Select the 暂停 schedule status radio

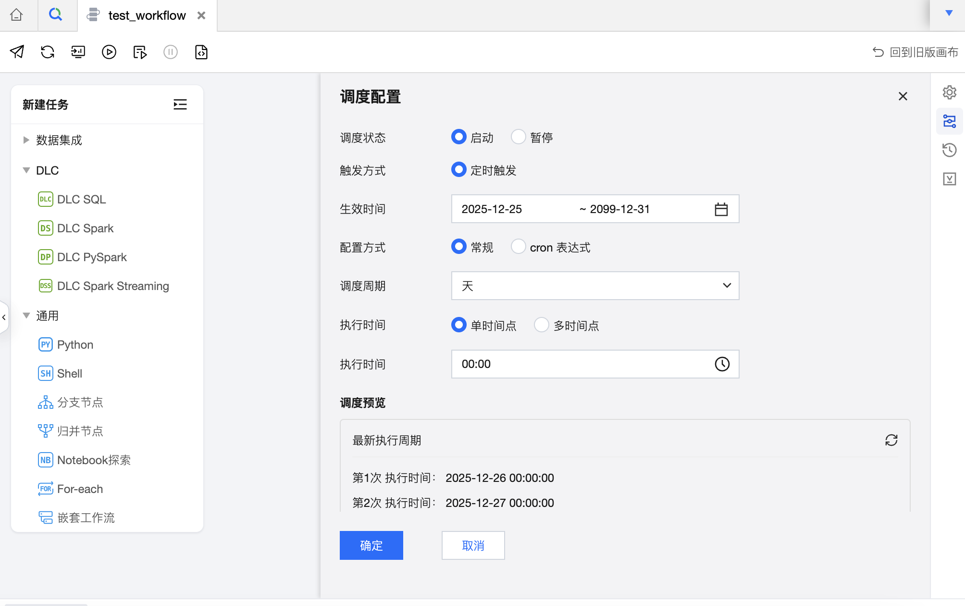point(519,137)
